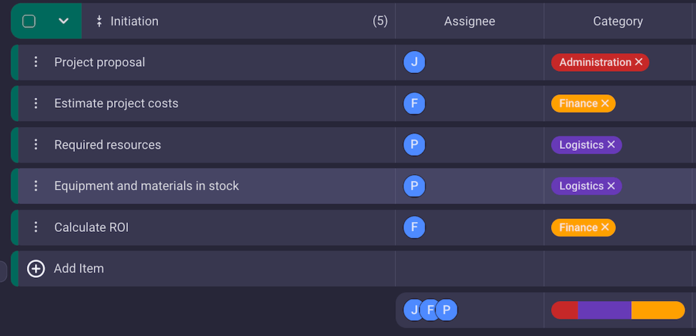Click the purple segment of the category summary bar
696x336 pixels.
coord(604,310)
